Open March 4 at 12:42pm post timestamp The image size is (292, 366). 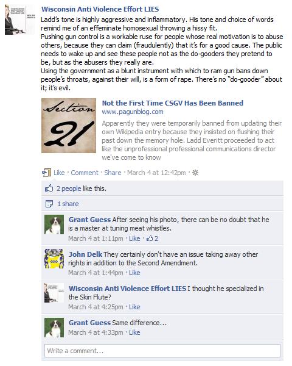pos(156,173)
